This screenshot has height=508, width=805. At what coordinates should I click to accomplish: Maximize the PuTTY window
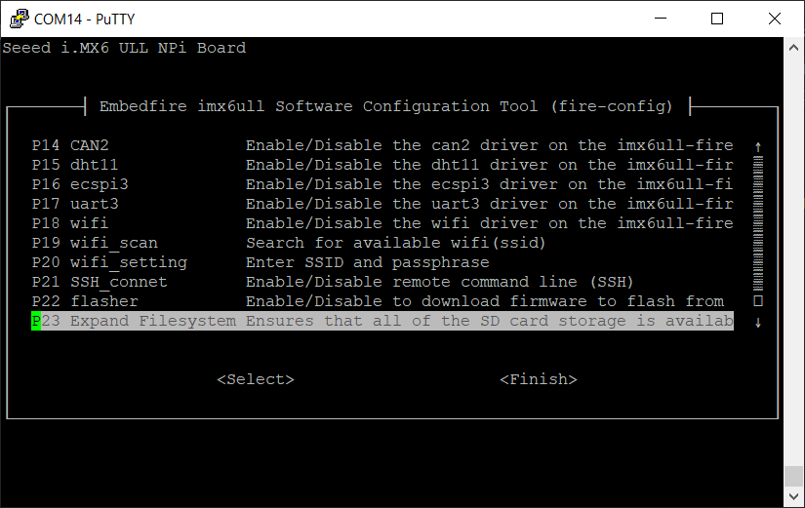[717, 19]
